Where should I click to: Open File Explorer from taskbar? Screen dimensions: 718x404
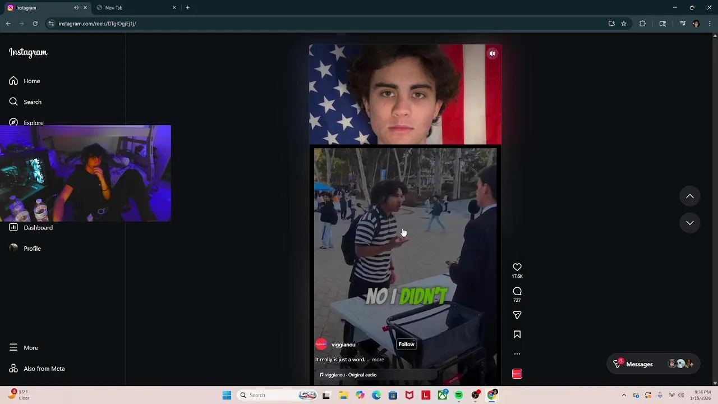tap(343, 395)
